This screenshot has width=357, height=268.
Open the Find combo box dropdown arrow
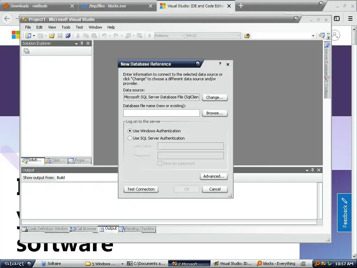click(313, 36)
